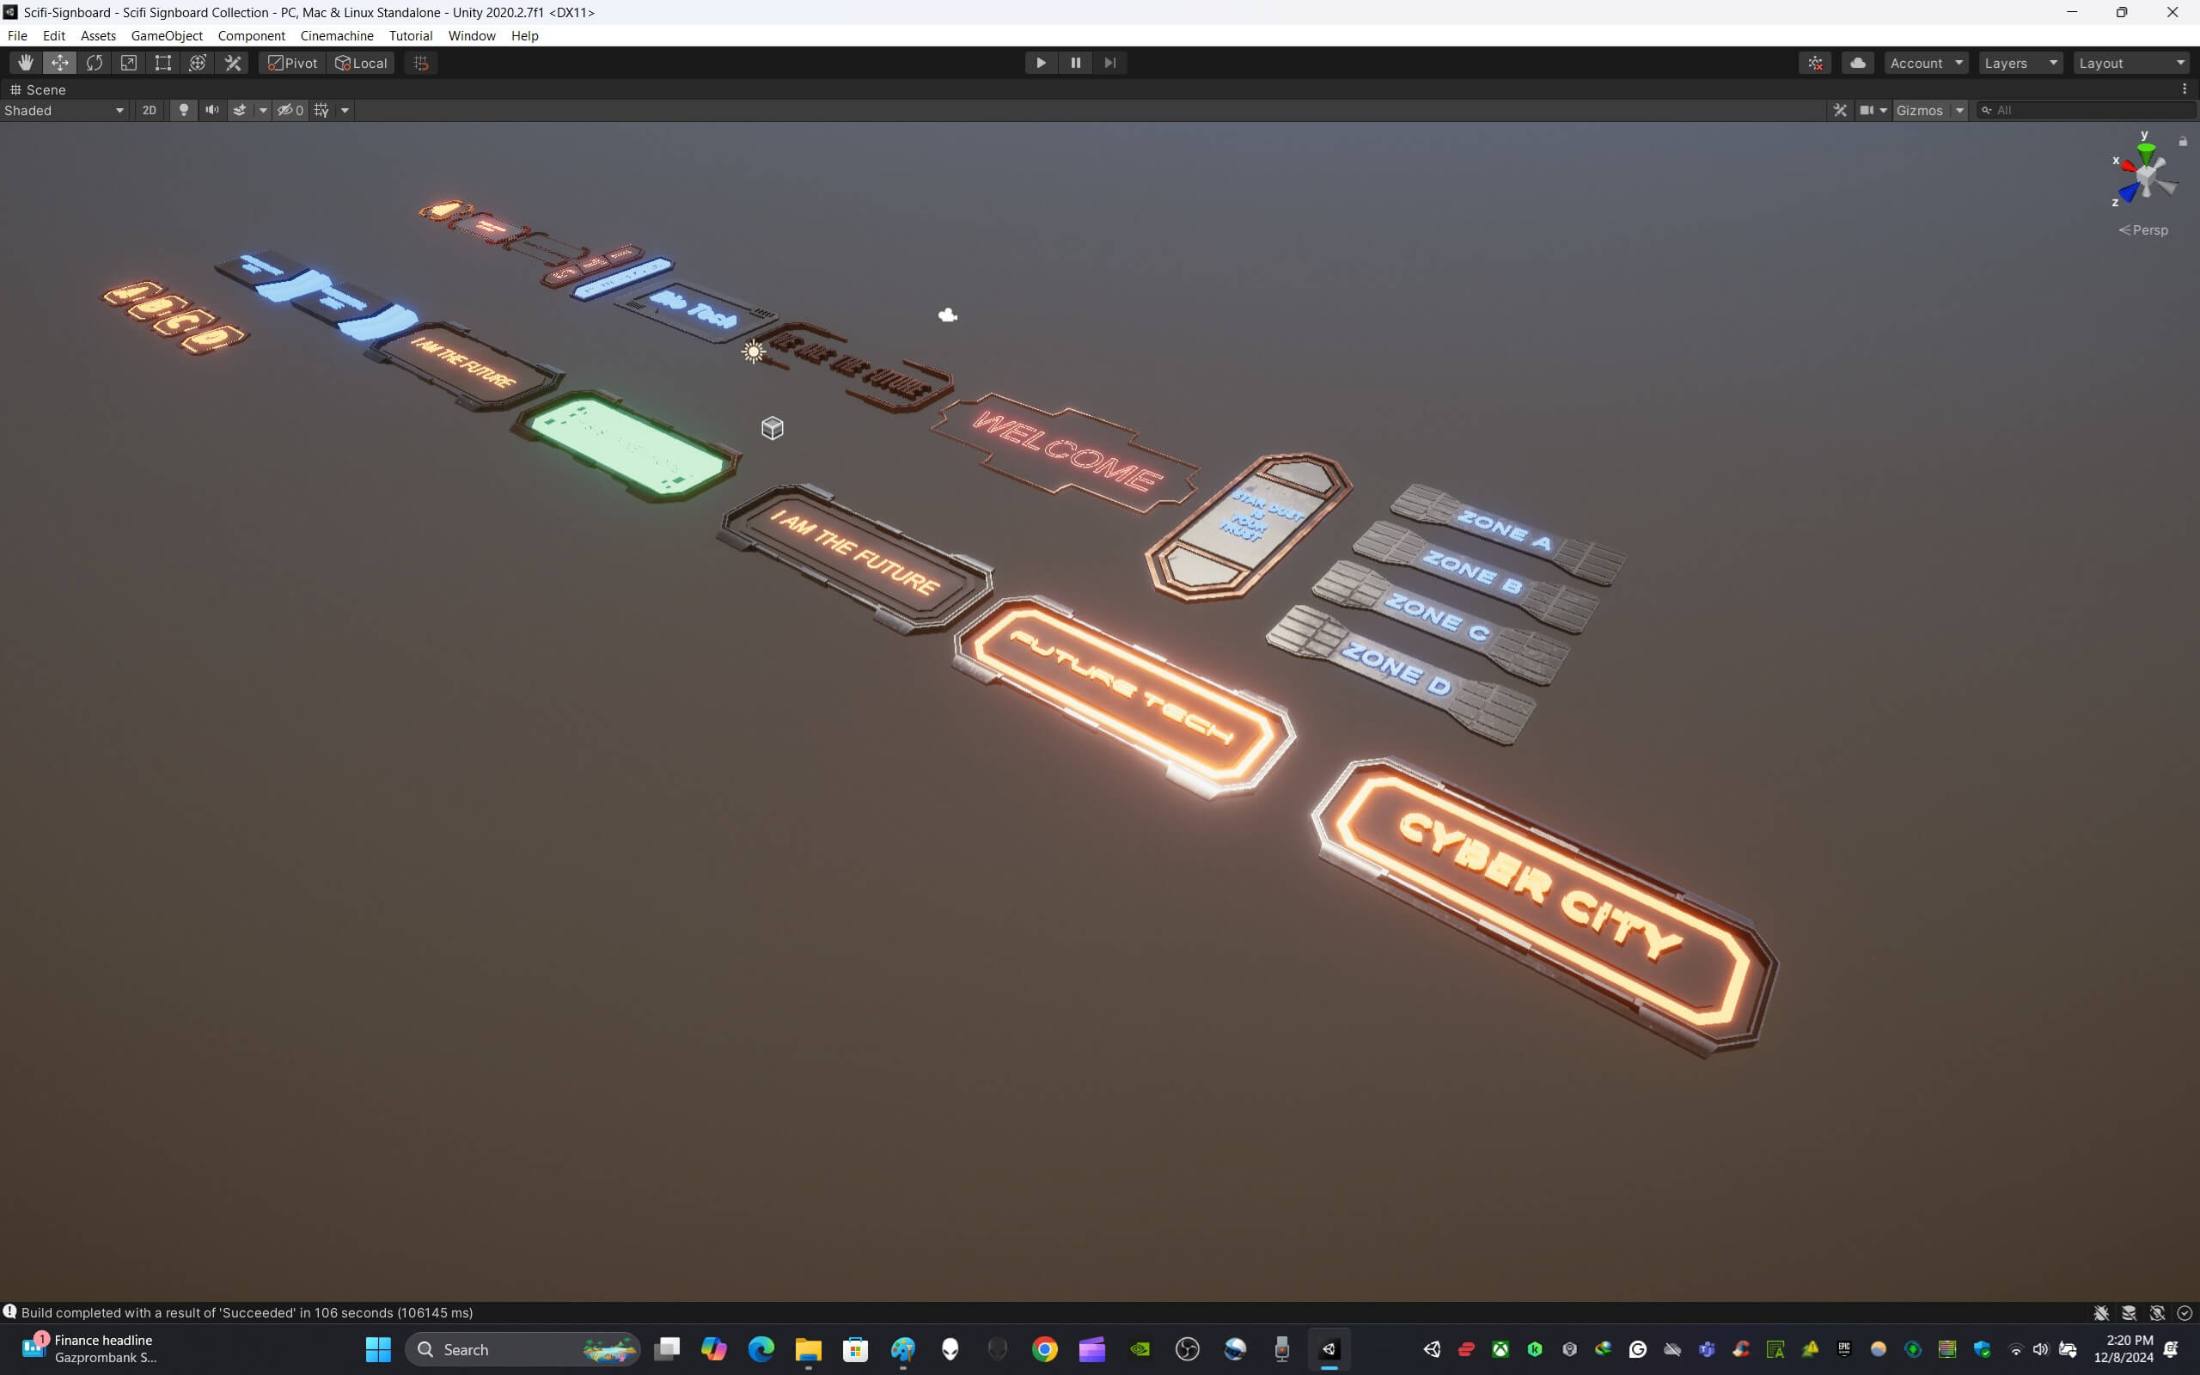The width and height of the screenshot is (2200, 1375).
Task: Toggle scene lighting bulb
Action: point(184,110)
